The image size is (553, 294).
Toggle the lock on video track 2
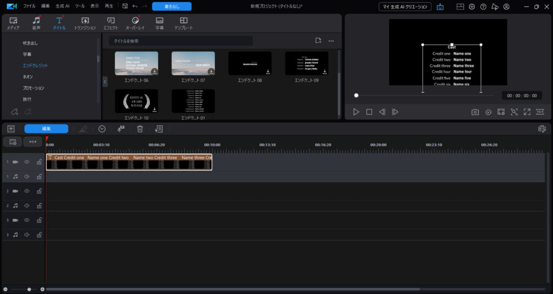pos(39,191)
